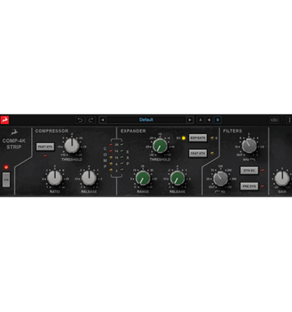Adjust the kHz low-pass filter knob
292x312 pixels.
(249, 146)
